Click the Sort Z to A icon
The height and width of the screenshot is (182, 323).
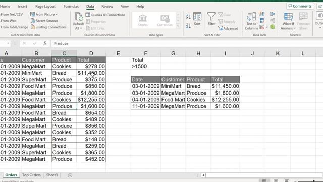click(188, 26)
